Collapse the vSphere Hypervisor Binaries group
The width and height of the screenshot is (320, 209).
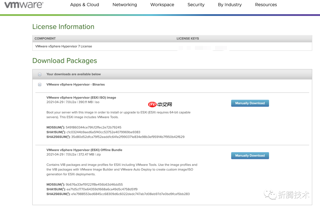pyautogui.click(x=40, y=85)
